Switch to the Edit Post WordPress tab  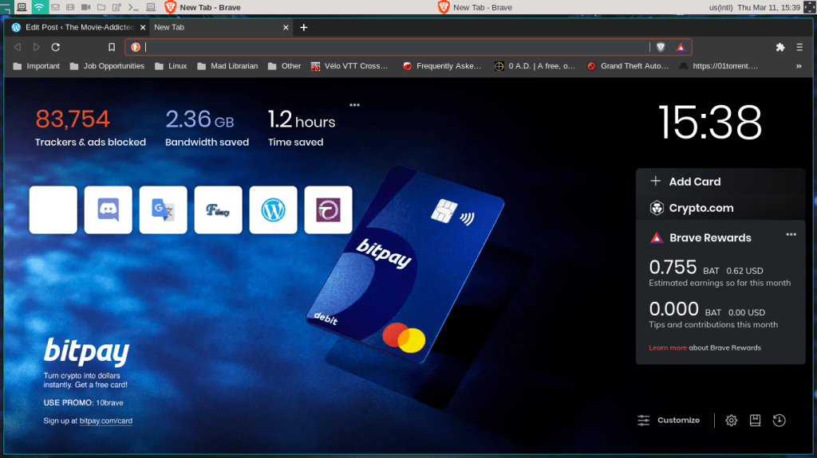pos(78,27)
